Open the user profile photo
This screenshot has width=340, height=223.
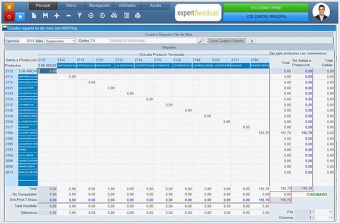point(321,12)
